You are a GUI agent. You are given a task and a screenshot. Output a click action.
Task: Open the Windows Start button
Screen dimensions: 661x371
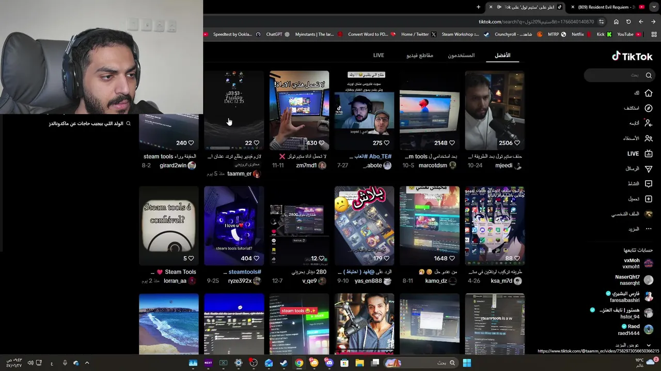tap(467, 363)
